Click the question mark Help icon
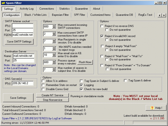Viewport: 168px width, 126px height. click(x=152, y=108)
